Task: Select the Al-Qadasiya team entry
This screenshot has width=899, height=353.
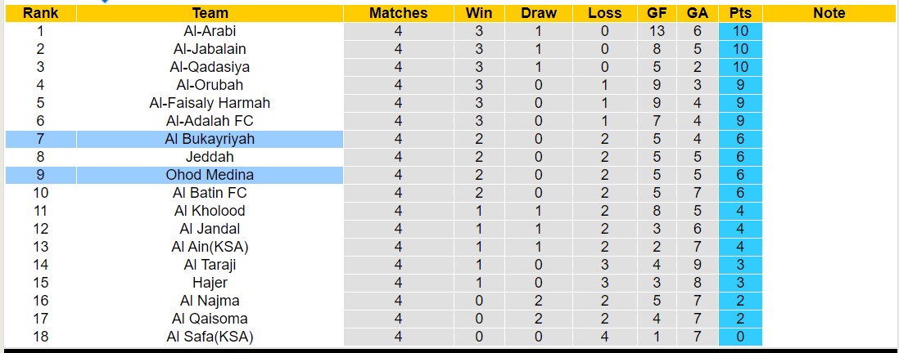Action: click(210, 67)
